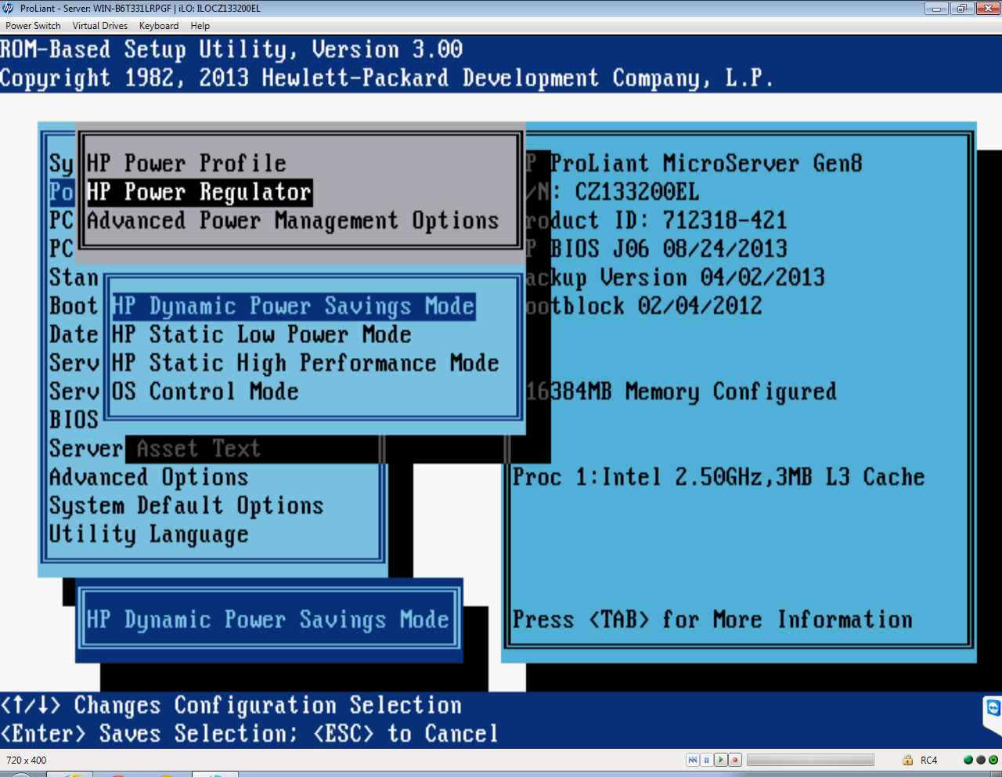
Task: Click the rewind-to-start playback icon
Action: [x=693, y=760]
